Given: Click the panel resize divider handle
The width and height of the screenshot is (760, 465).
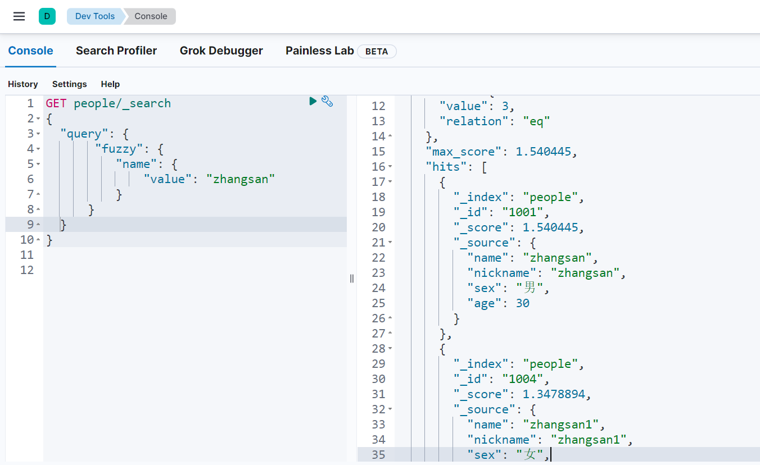Looking at the screenshot, I should [x=352, y=279].
